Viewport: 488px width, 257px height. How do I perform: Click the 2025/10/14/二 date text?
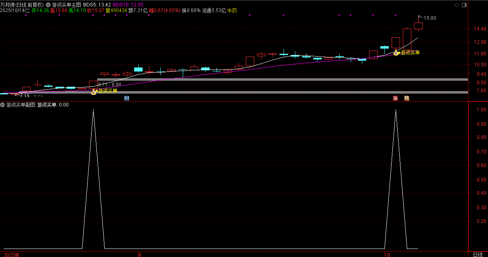coord(15,11)
